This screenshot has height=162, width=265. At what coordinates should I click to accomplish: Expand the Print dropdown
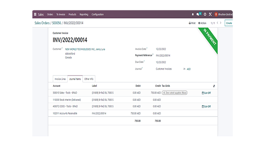[x=192, y=23]
